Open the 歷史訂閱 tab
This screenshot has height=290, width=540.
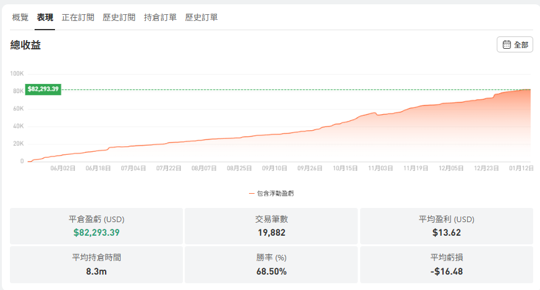(119, 17)
